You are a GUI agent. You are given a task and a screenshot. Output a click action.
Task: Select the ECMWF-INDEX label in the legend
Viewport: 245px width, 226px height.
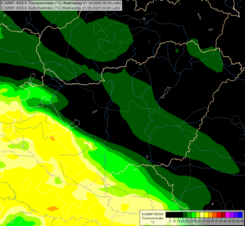[152, 214]
